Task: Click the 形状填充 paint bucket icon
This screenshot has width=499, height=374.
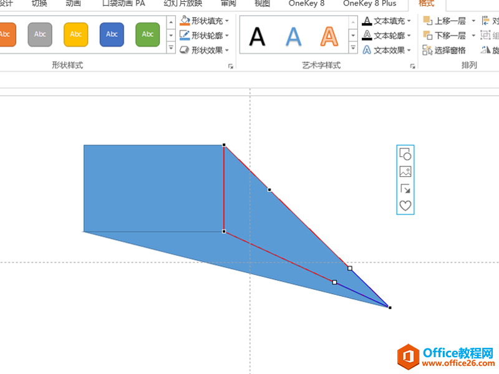Action: [185, 21]
